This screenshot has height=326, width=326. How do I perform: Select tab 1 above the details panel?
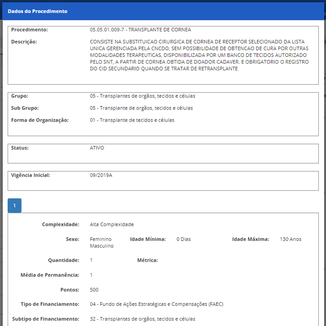point(14,205)
